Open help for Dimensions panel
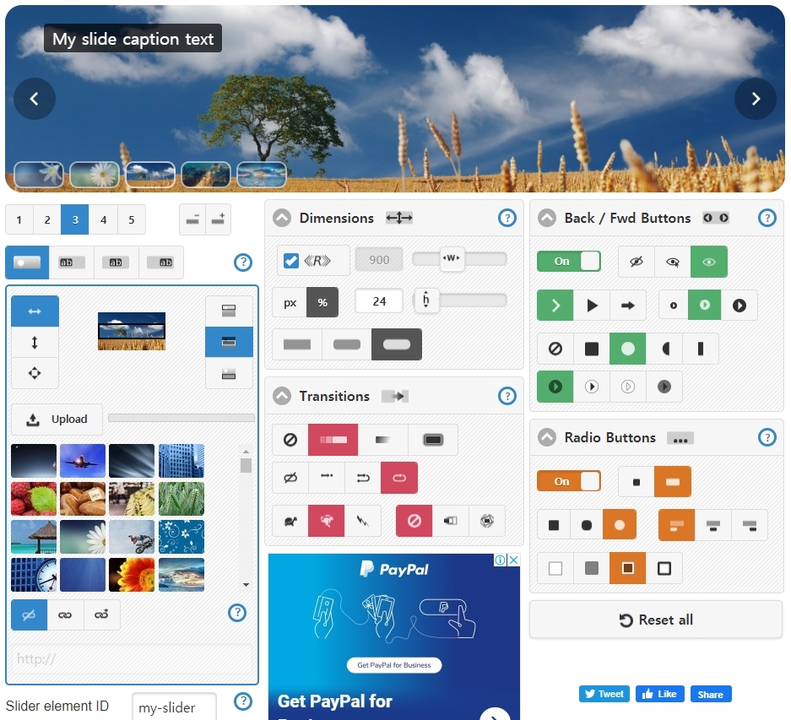This screenshot has height=720, width=791. coord(507,218)
